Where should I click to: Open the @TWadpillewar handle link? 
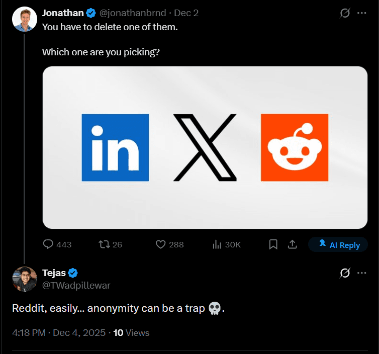pyautogui.click(x=76, y=285)
